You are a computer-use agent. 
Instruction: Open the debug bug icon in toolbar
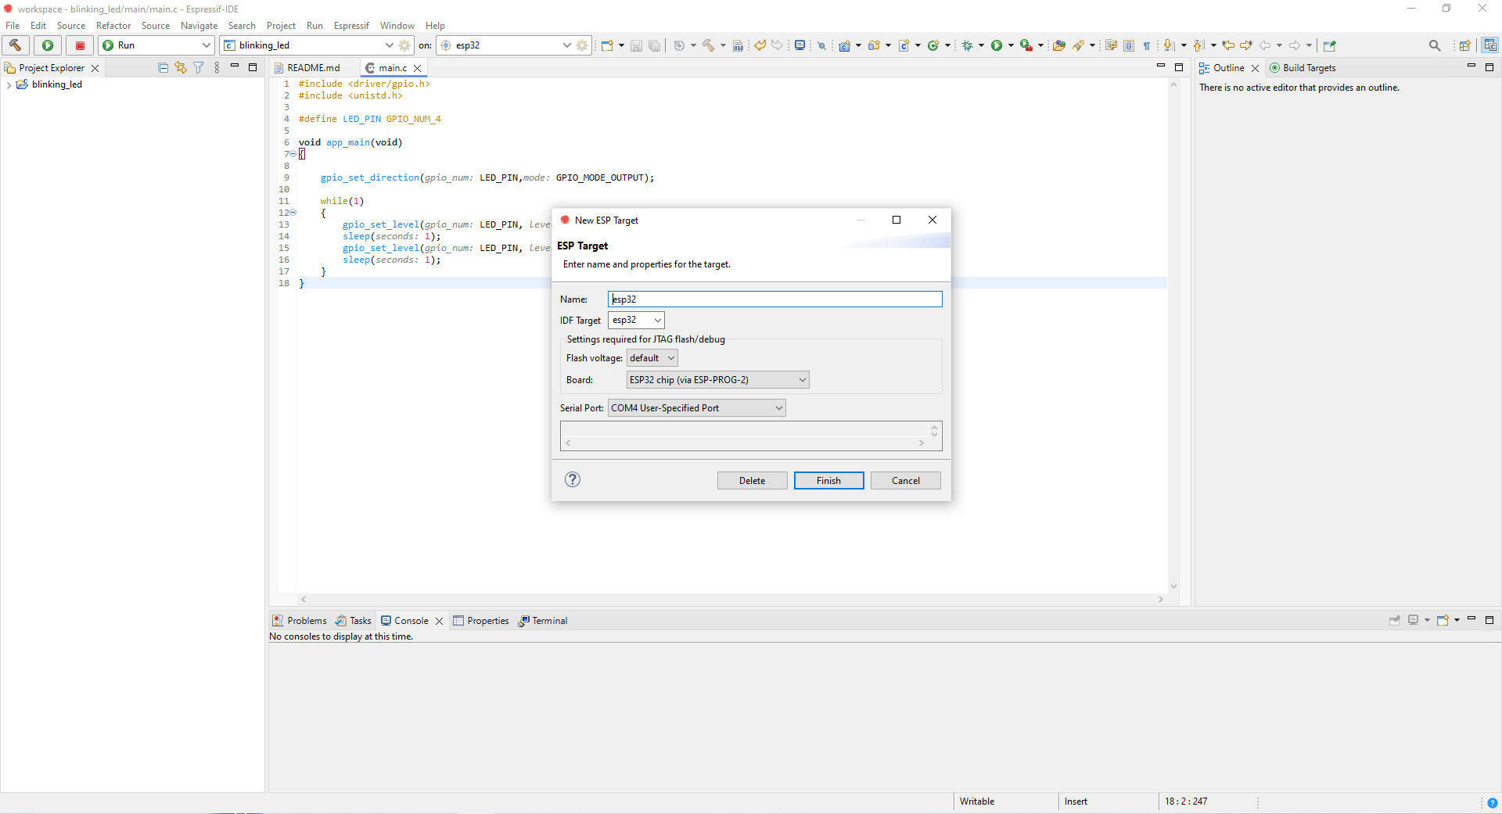pos(968,45)
